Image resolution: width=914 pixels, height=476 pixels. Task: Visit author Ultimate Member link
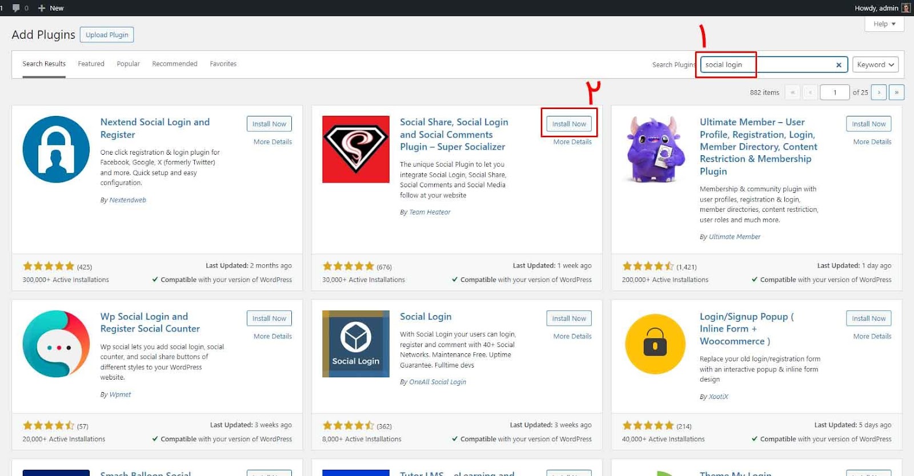pyautogui.click(x=735, y=237)
